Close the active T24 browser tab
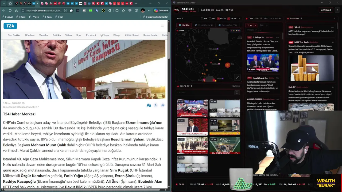Viewport: 342px width, 192px height. (x=37, y=3)
